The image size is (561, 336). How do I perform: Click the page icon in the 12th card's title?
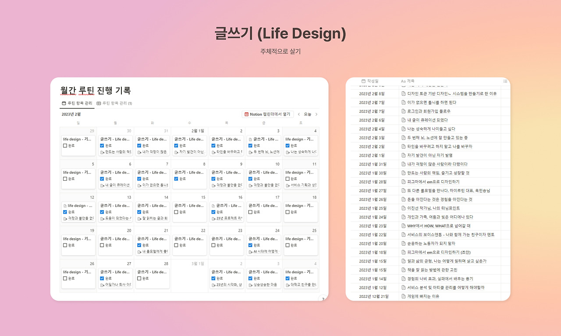click(65, 206)
